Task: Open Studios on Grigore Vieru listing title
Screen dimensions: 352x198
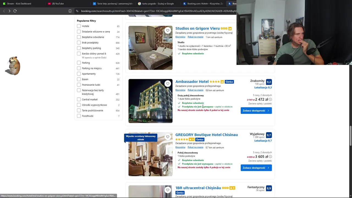Action: [197, 28]
